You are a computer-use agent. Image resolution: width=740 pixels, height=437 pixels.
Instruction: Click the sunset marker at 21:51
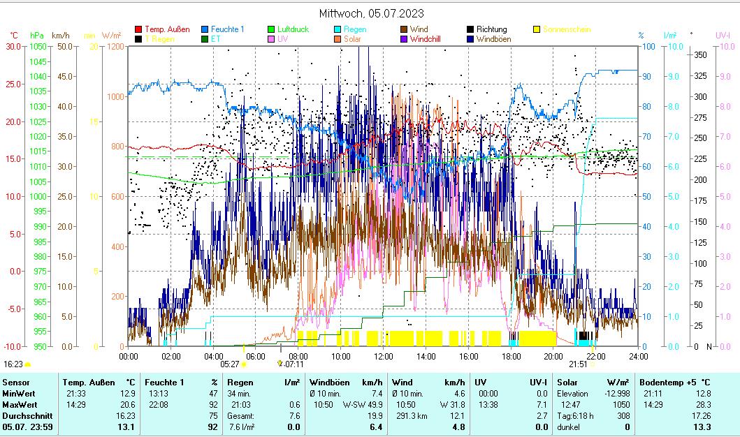(x=592, y=364)
